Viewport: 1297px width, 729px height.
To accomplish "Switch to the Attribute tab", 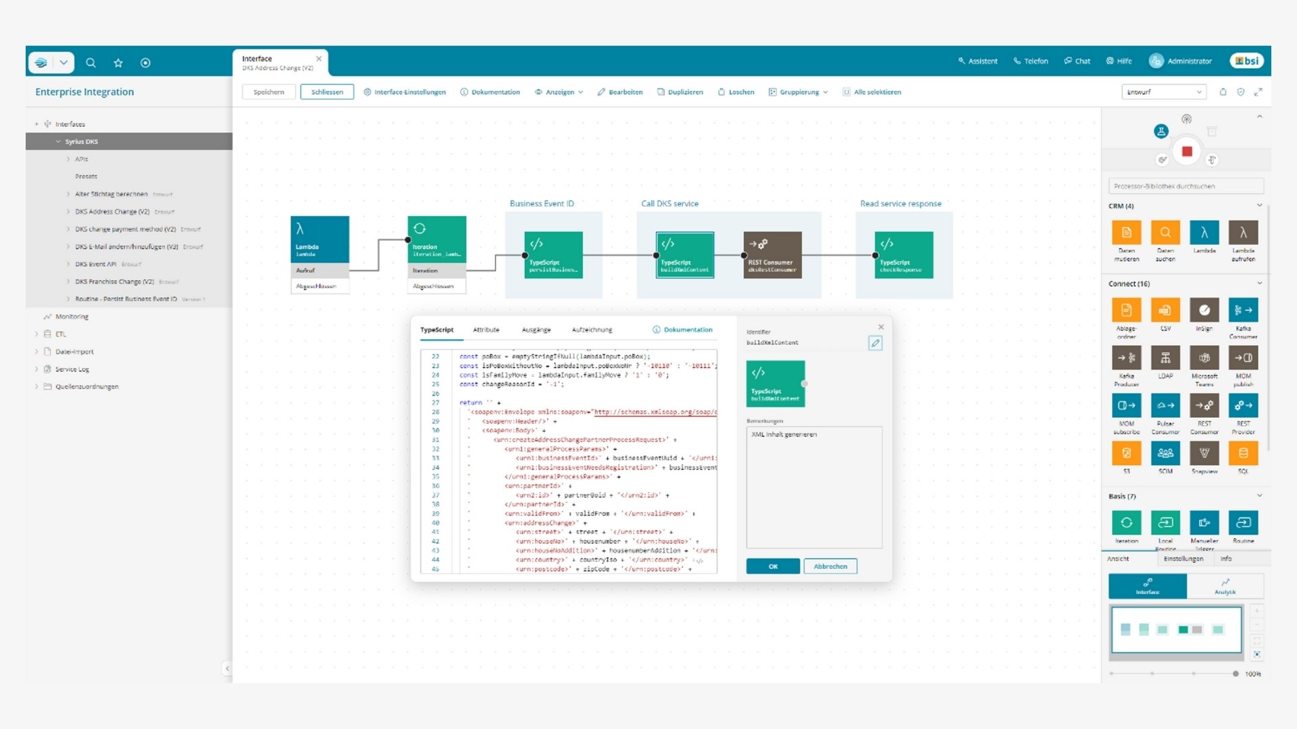I will 486,329.
